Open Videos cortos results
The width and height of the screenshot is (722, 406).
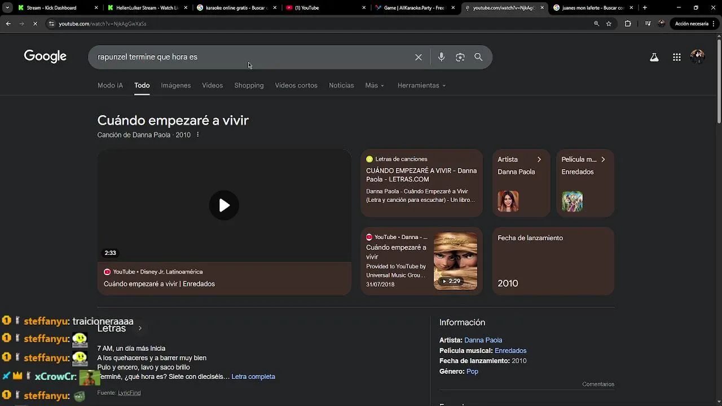coord(296,85)
